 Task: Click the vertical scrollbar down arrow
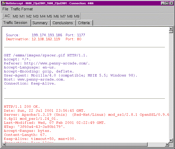coord(171,140)
